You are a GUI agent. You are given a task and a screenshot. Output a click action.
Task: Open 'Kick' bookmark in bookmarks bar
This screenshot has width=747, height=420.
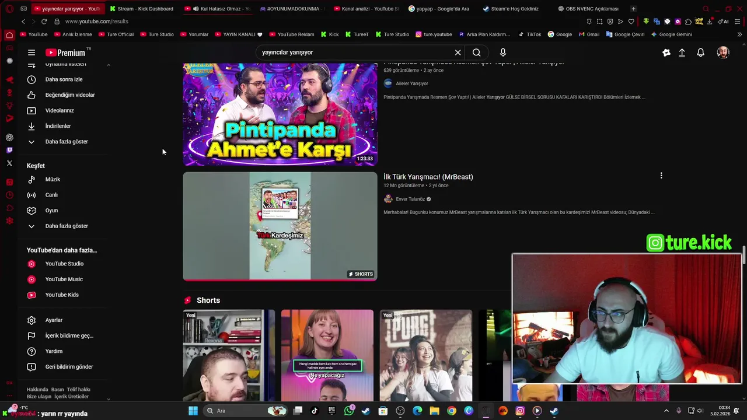coord(329,34)
